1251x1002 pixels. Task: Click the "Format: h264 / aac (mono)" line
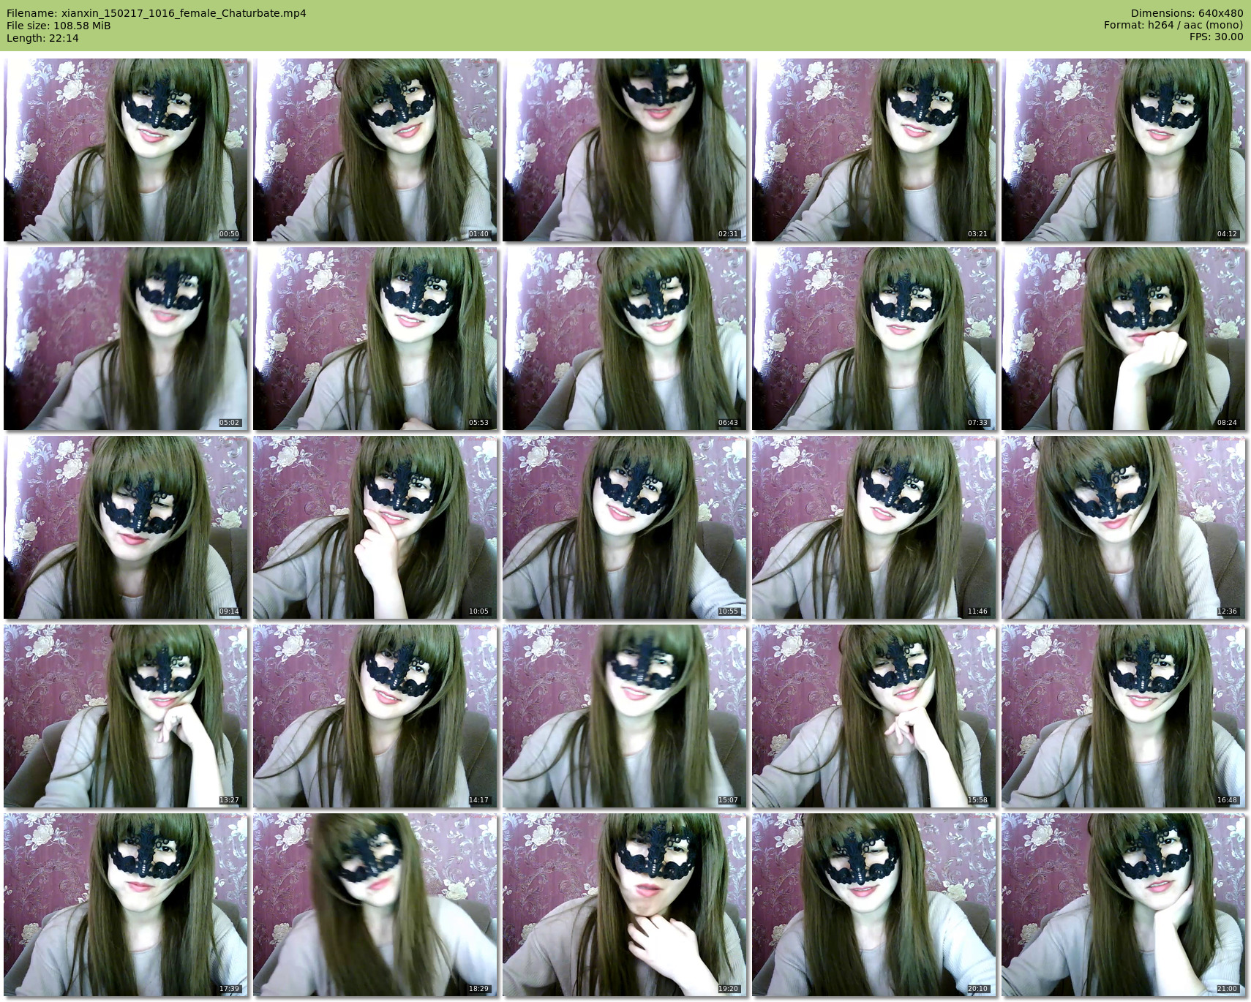pyautogui.click(x=1173, y=26)
